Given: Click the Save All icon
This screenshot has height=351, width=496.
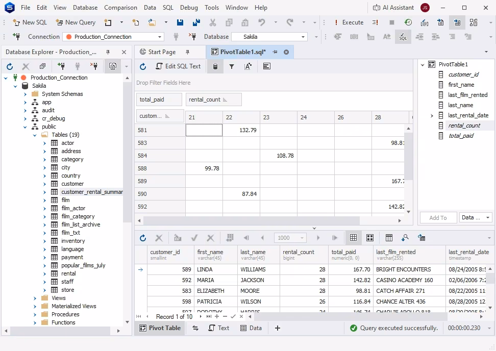Looking at the screenshot, I should pyautogui.click(x=196, y=22).
